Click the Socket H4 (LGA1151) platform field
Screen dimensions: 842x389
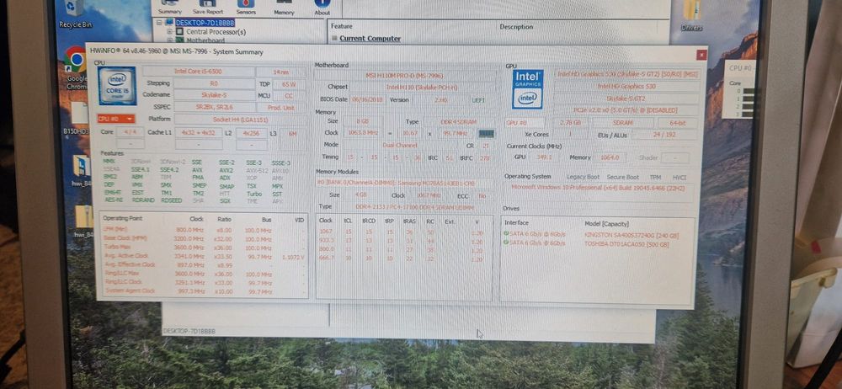coord(240,120)
